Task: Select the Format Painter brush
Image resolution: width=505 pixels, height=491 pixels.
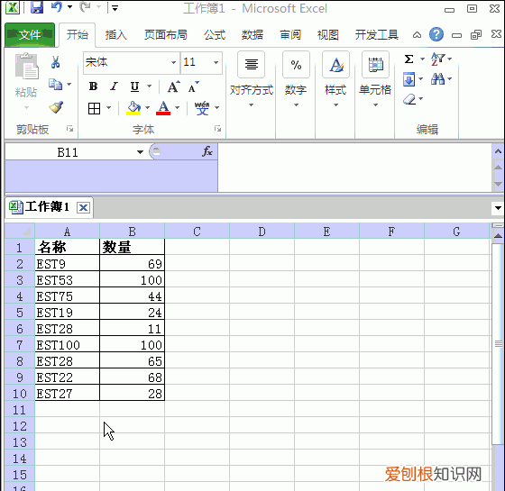Action: (x=56, y=107)
